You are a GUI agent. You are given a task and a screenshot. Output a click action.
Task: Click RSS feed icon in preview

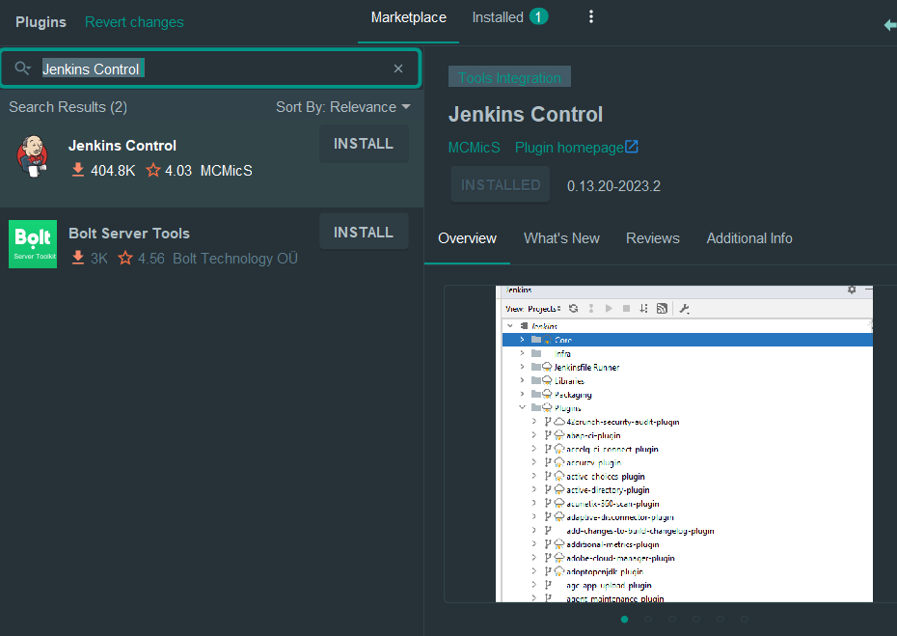point(662,309)
